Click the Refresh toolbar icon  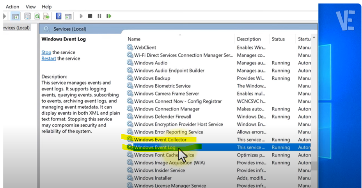click(x=37, y=16)
